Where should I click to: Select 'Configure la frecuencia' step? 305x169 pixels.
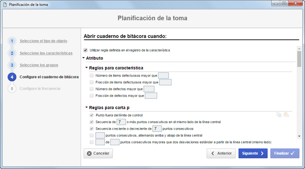pos(40,89)
